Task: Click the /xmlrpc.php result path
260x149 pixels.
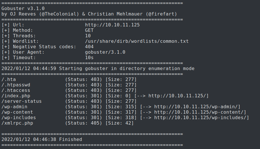Action: point(17,123)
